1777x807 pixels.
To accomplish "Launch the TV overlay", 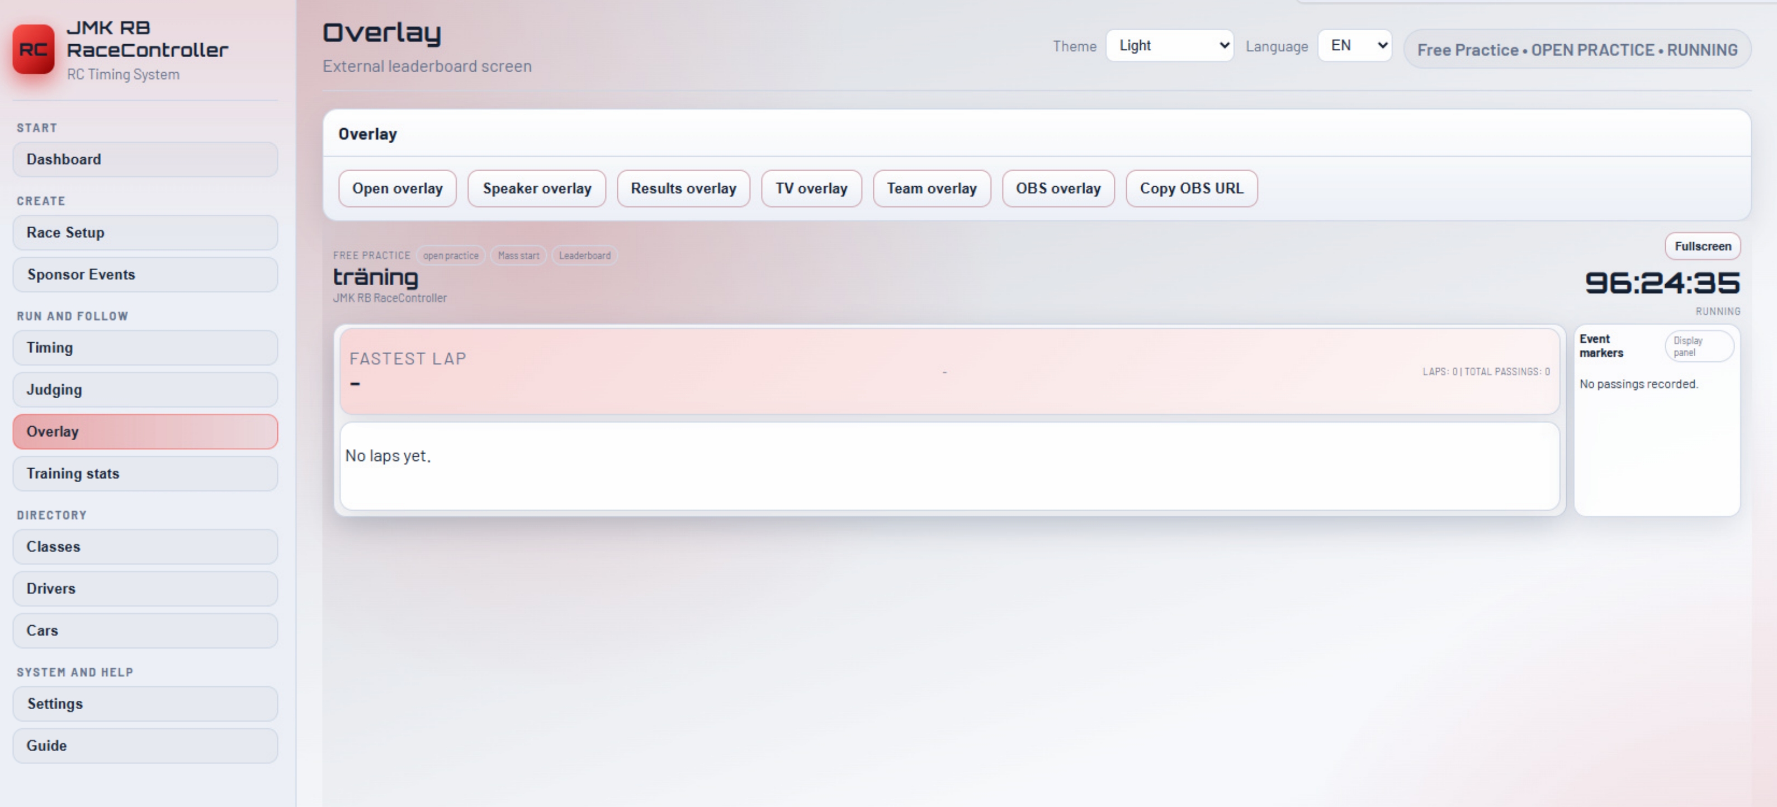I will [x=811, y=188].
